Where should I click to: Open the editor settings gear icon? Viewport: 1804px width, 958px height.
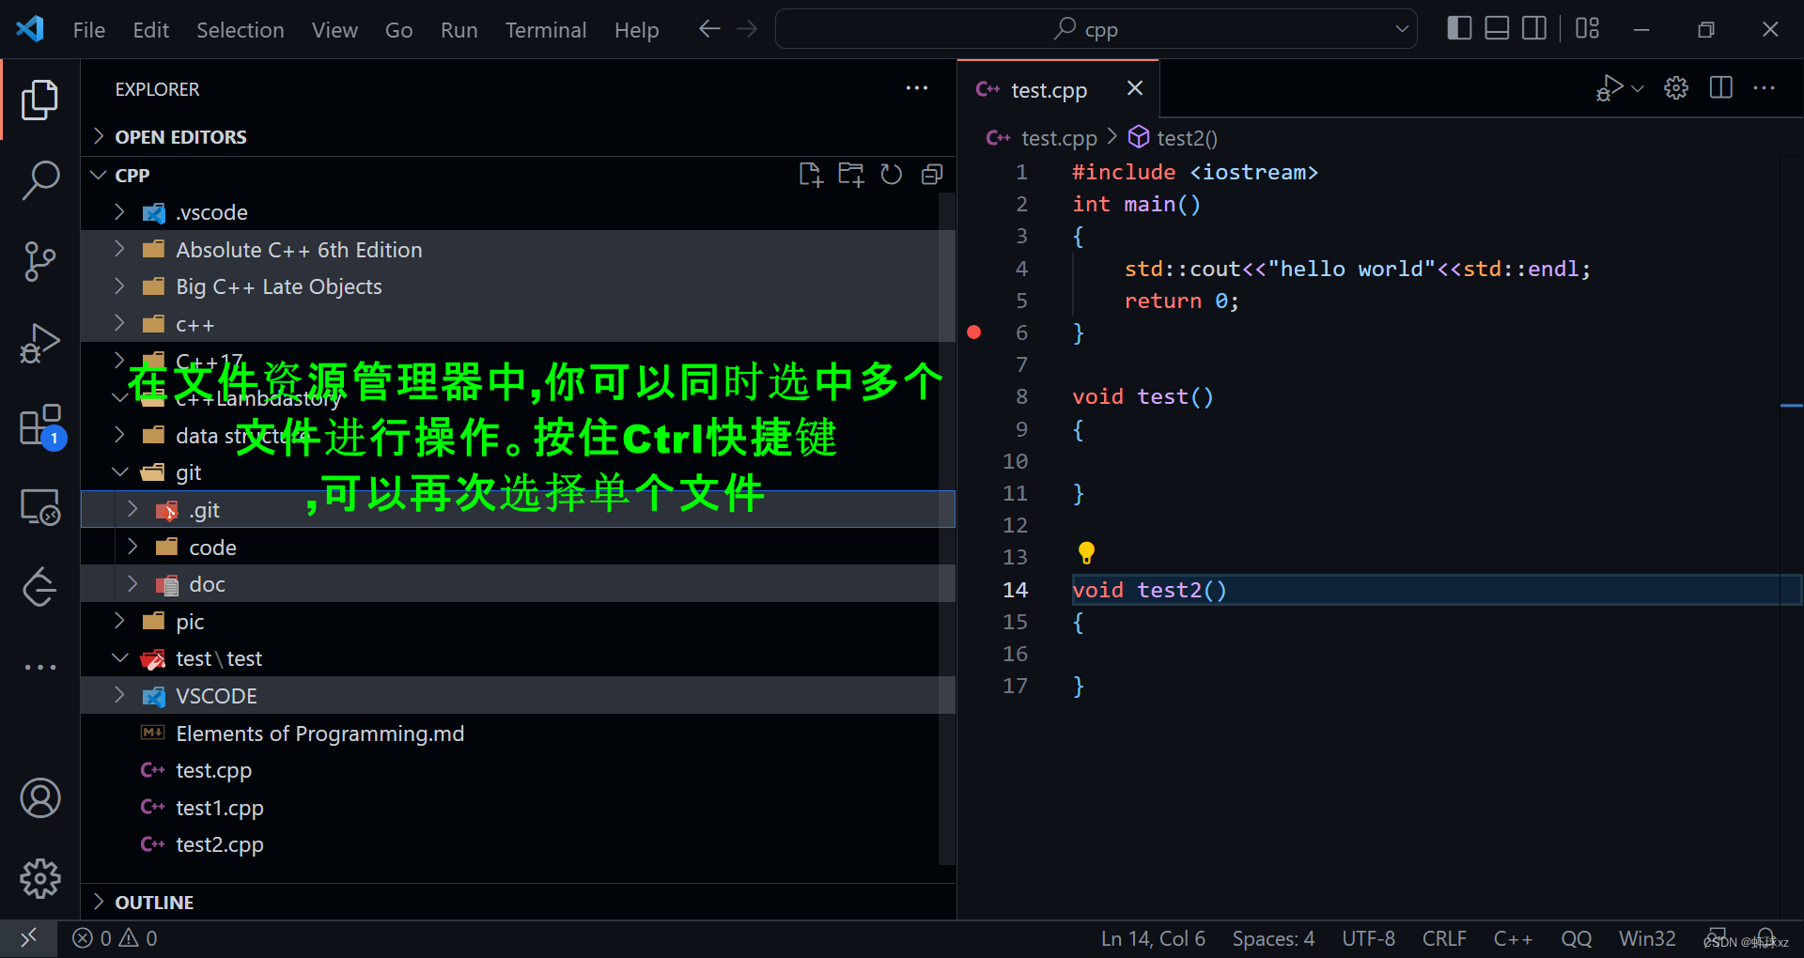click(1676, 88)
